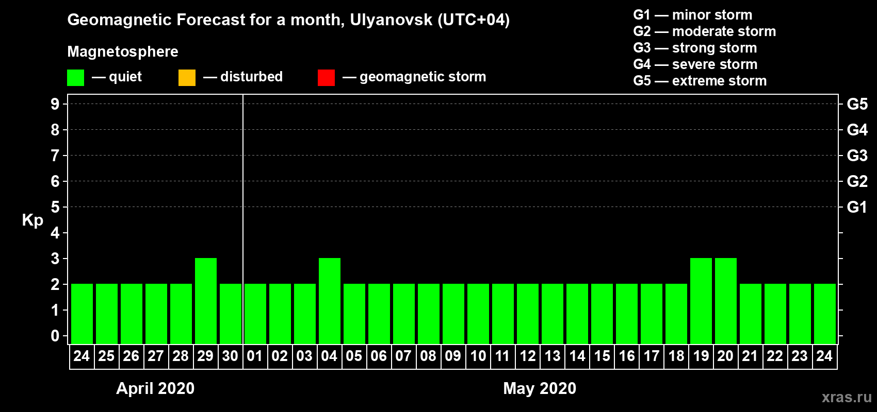This screenshot has width=877, height=412.
Task: Select the May 20 forecast bar
Action: tap(726, 301)
